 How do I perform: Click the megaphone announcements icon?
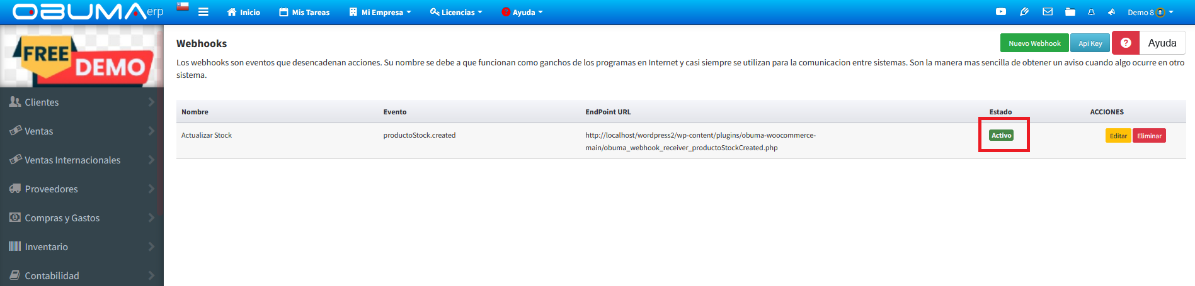(1111, 12)
